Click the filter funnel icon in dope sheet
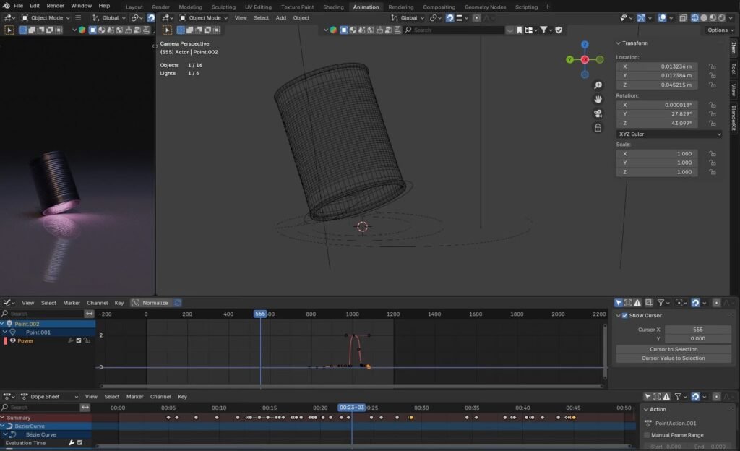 pyautogui.click(x=678, y=397)
